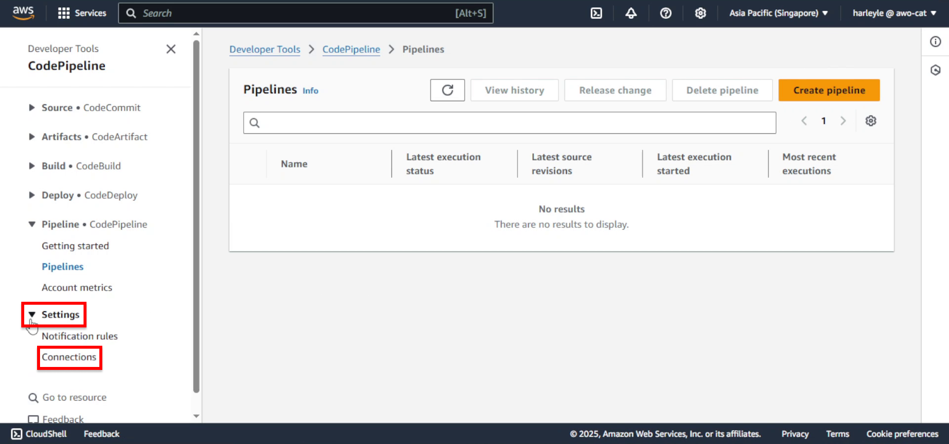Image resolution: width=949 pixels, height=444 pixels.
Task: Open the Pipelines Info link
Action: (x=310, y=91)
